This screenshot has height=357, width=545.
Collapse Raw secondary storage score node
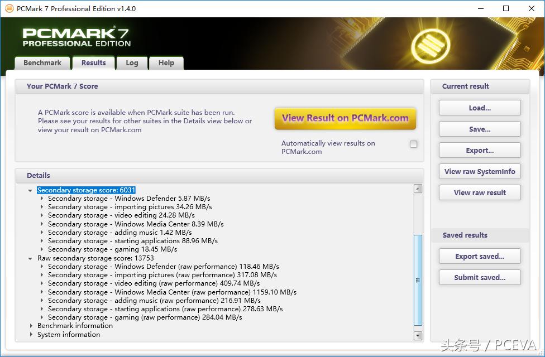point(30,258)
